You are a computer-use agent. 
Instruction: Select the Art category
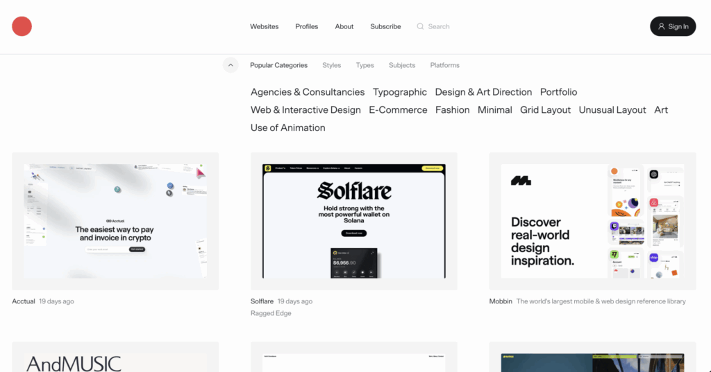[661, 110]
